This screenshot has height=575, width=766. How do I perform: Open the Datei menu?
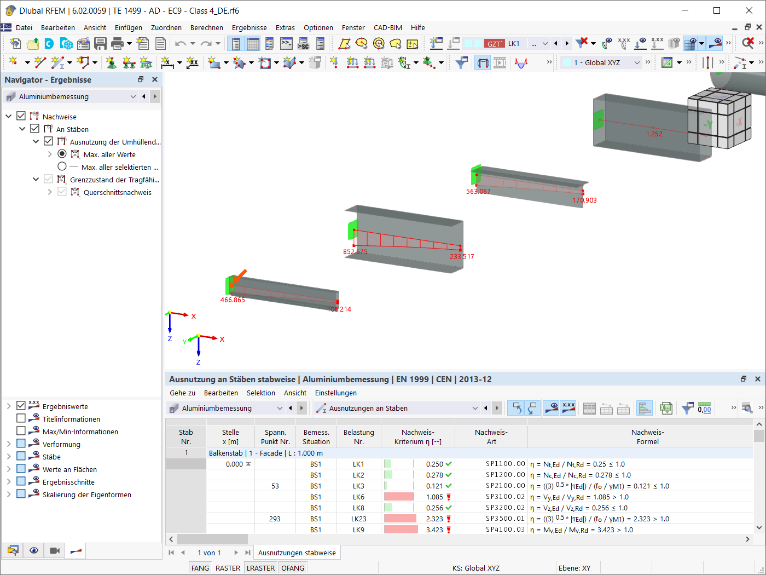tap(24, 27)
